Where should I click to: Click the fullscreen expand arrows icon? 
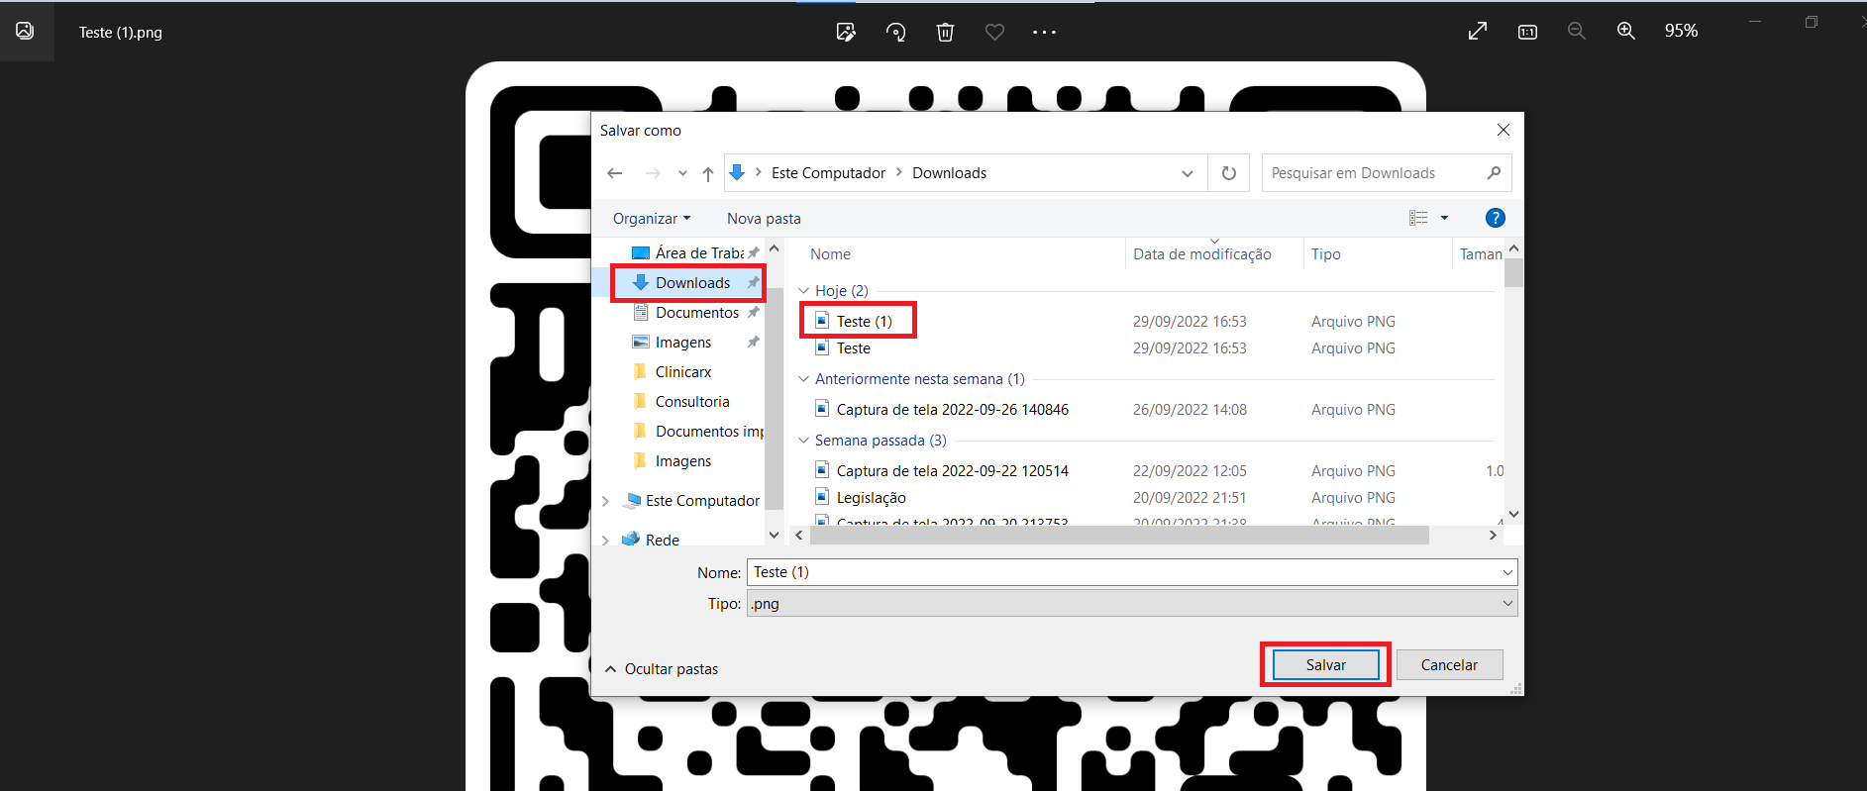1477,31
